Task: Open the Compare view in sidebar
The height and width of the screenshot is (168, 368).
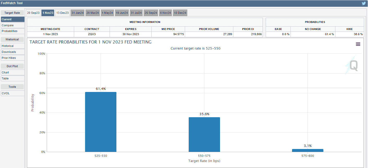Action: coord(13,25)
